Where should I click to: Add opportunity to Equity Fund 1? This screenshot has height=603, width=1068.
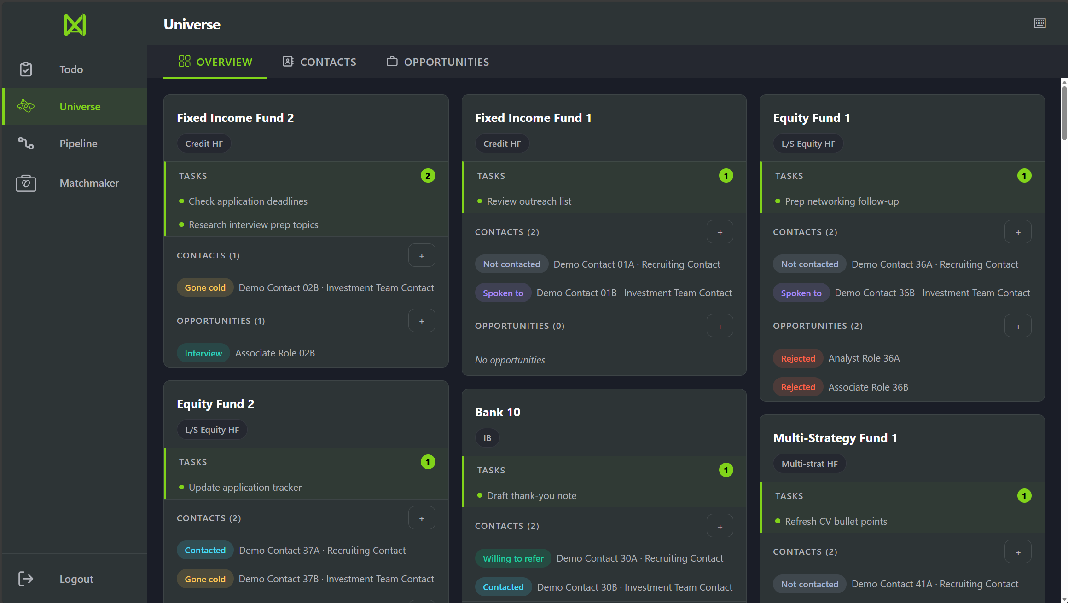pos(1017,326)
